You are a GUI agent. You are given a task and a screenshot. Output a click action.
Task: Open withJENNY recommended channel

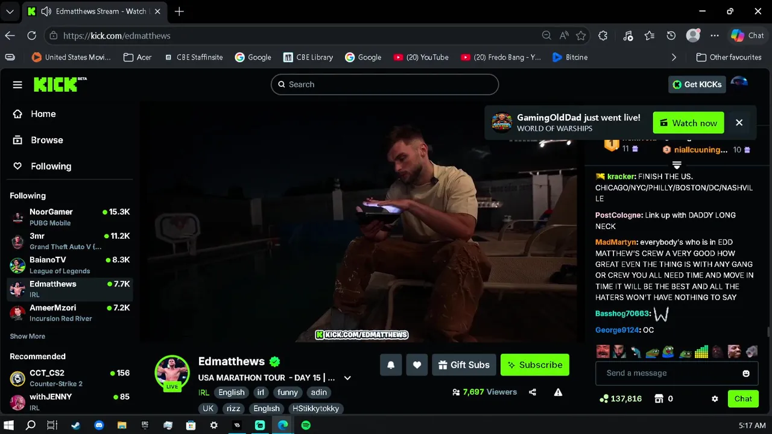[70, 402]
